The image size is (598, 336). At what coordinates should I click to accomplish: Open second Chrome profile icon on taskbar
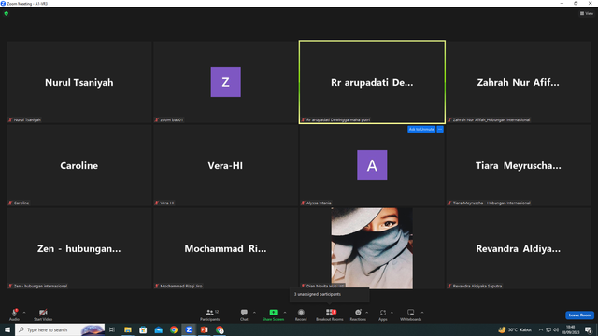coord(220,329)
